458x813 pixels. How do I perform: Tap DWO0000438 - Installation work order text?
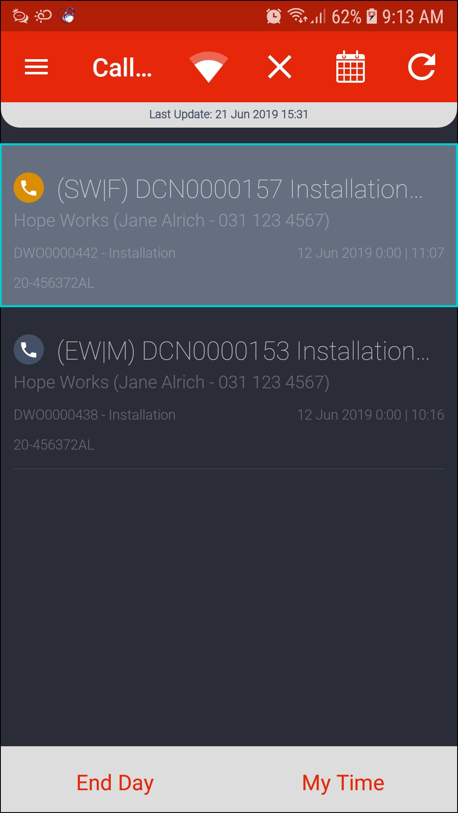[x=95, y=415]
